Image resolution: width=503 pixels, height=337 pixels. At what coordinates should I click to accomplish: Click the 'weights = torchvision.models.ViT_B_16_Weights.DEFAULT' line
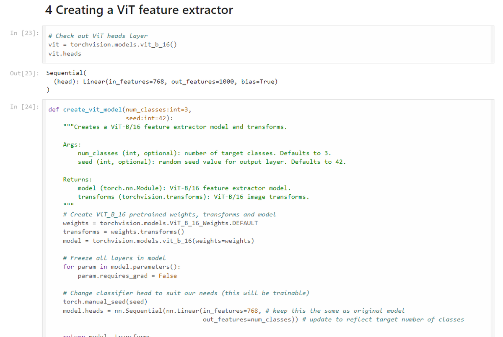pyautogui.click(x=161, y=223)
